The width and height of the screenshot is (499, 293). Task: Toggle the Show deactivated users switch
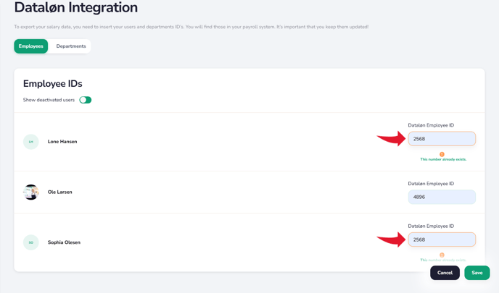(x=86, y=100)
